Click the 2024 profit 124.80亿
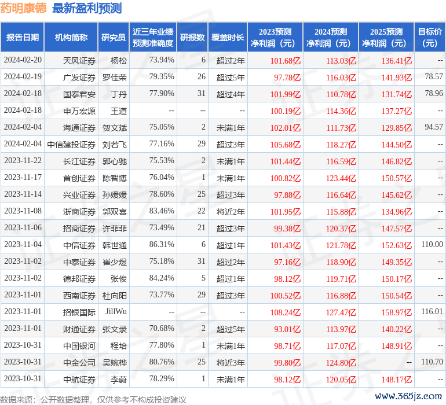Image resolution: width=446 pixels, height=405 pixels. (x=341, y=363)
